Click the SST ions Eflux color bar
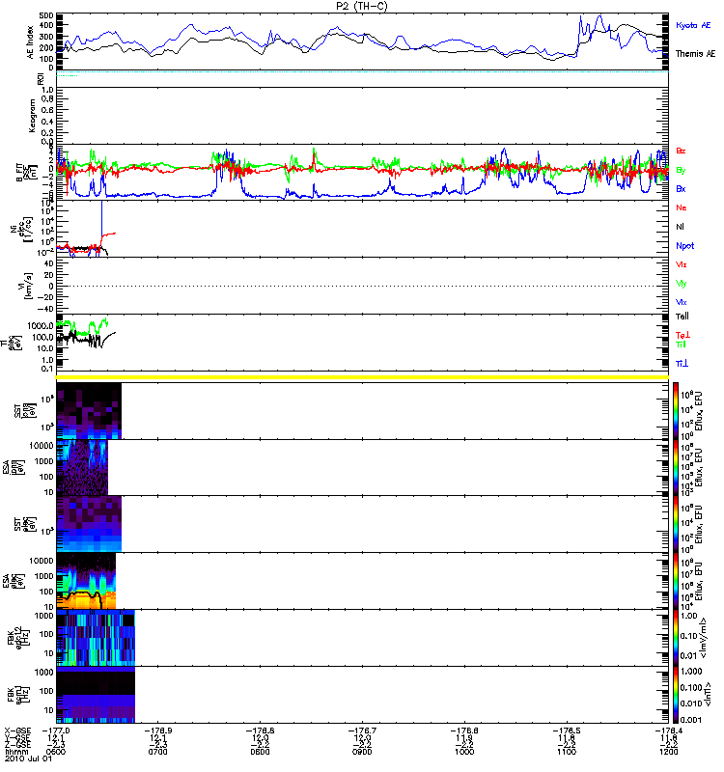Image resolution: width=724 pixels, height=772 pixels. [x=676, y=411]
